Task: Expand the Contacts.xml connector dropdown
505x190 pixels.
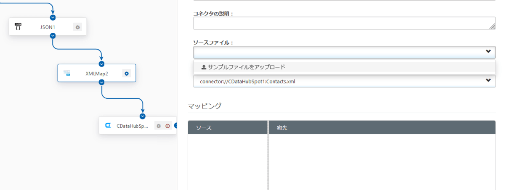Action: tap(344, 81)
